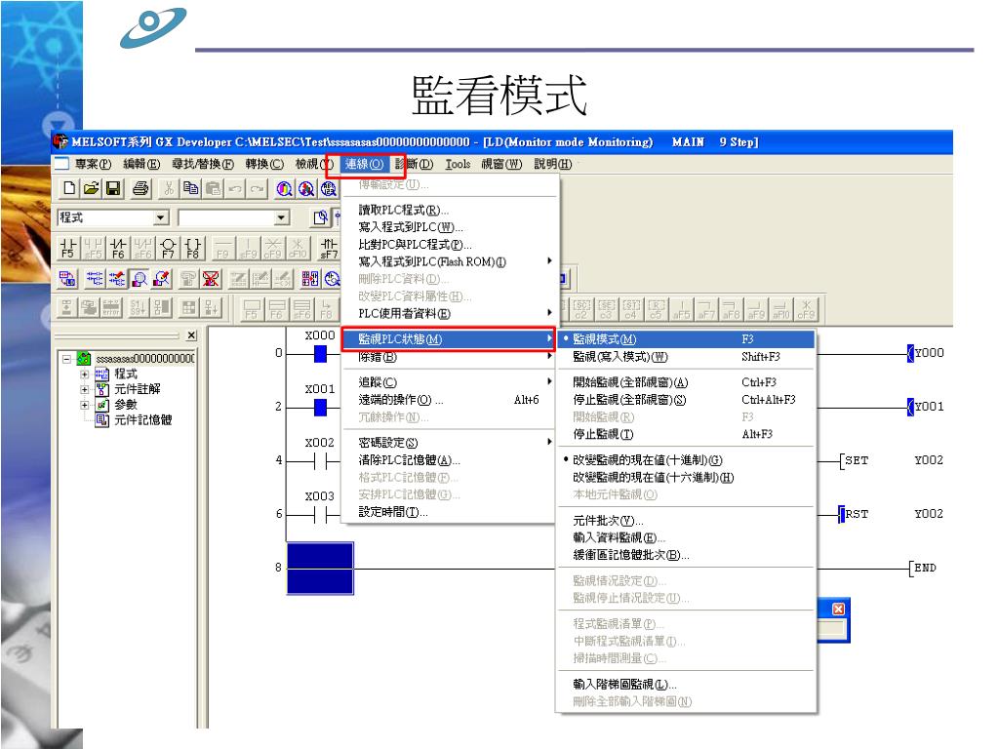The height and width of the screenshot is (749, 999).
Task: Click the New project icon
Action: click(69, 188)
